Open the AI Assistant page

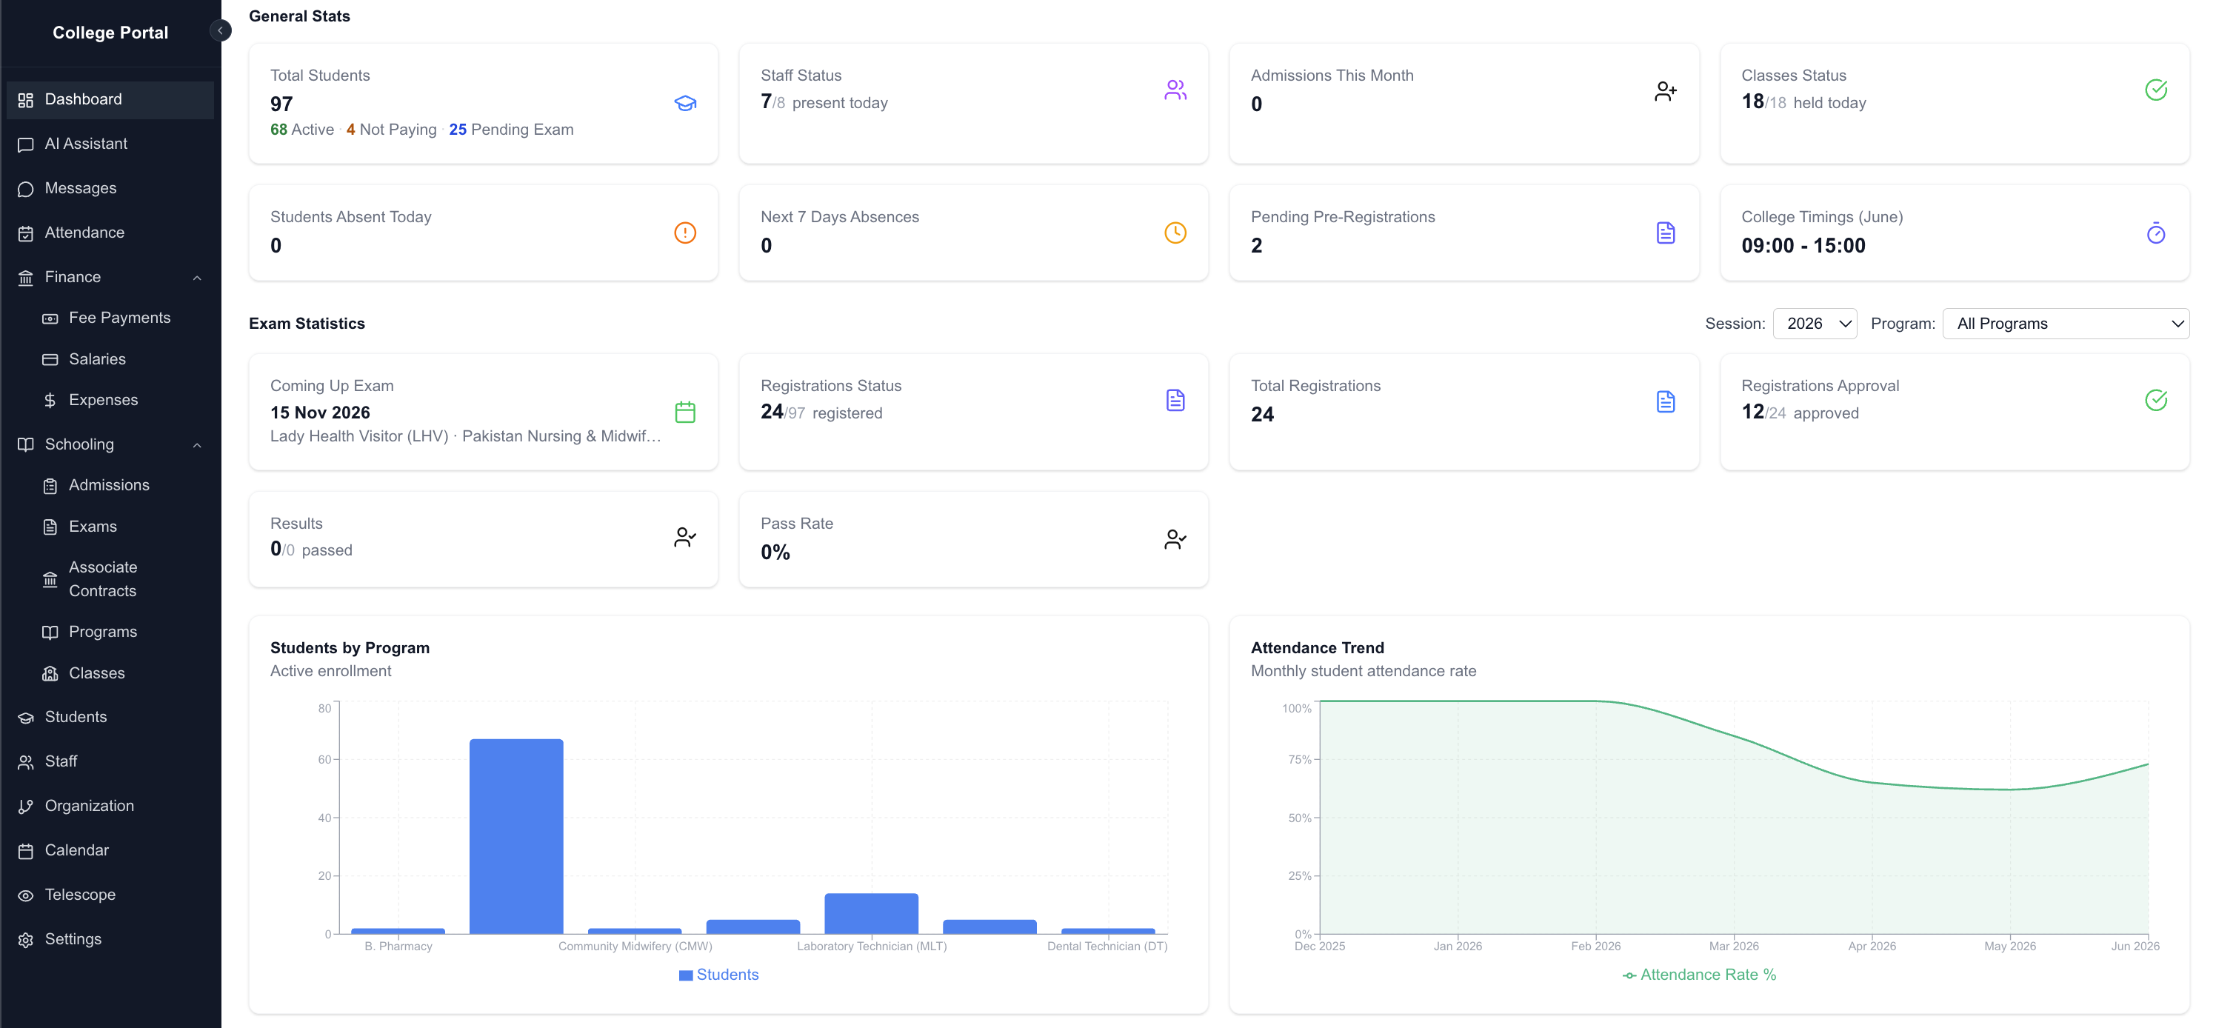[110, 144]
